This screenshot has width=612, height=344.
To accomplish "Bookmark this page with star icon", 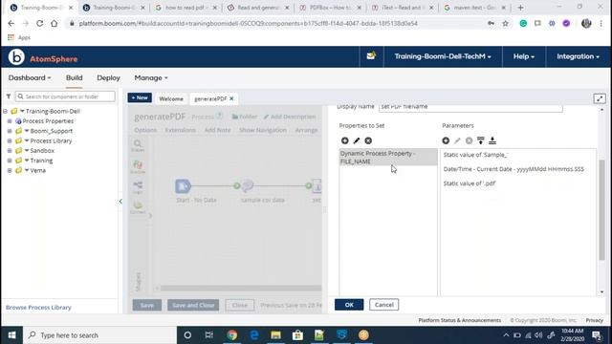I will 506,23.
